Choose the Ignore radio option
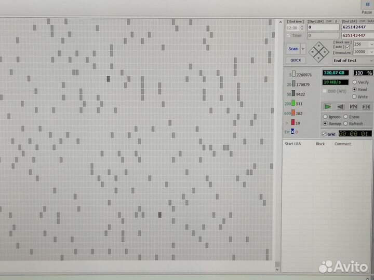The height and width of the screenshot is (280, 374). (325, 117)
